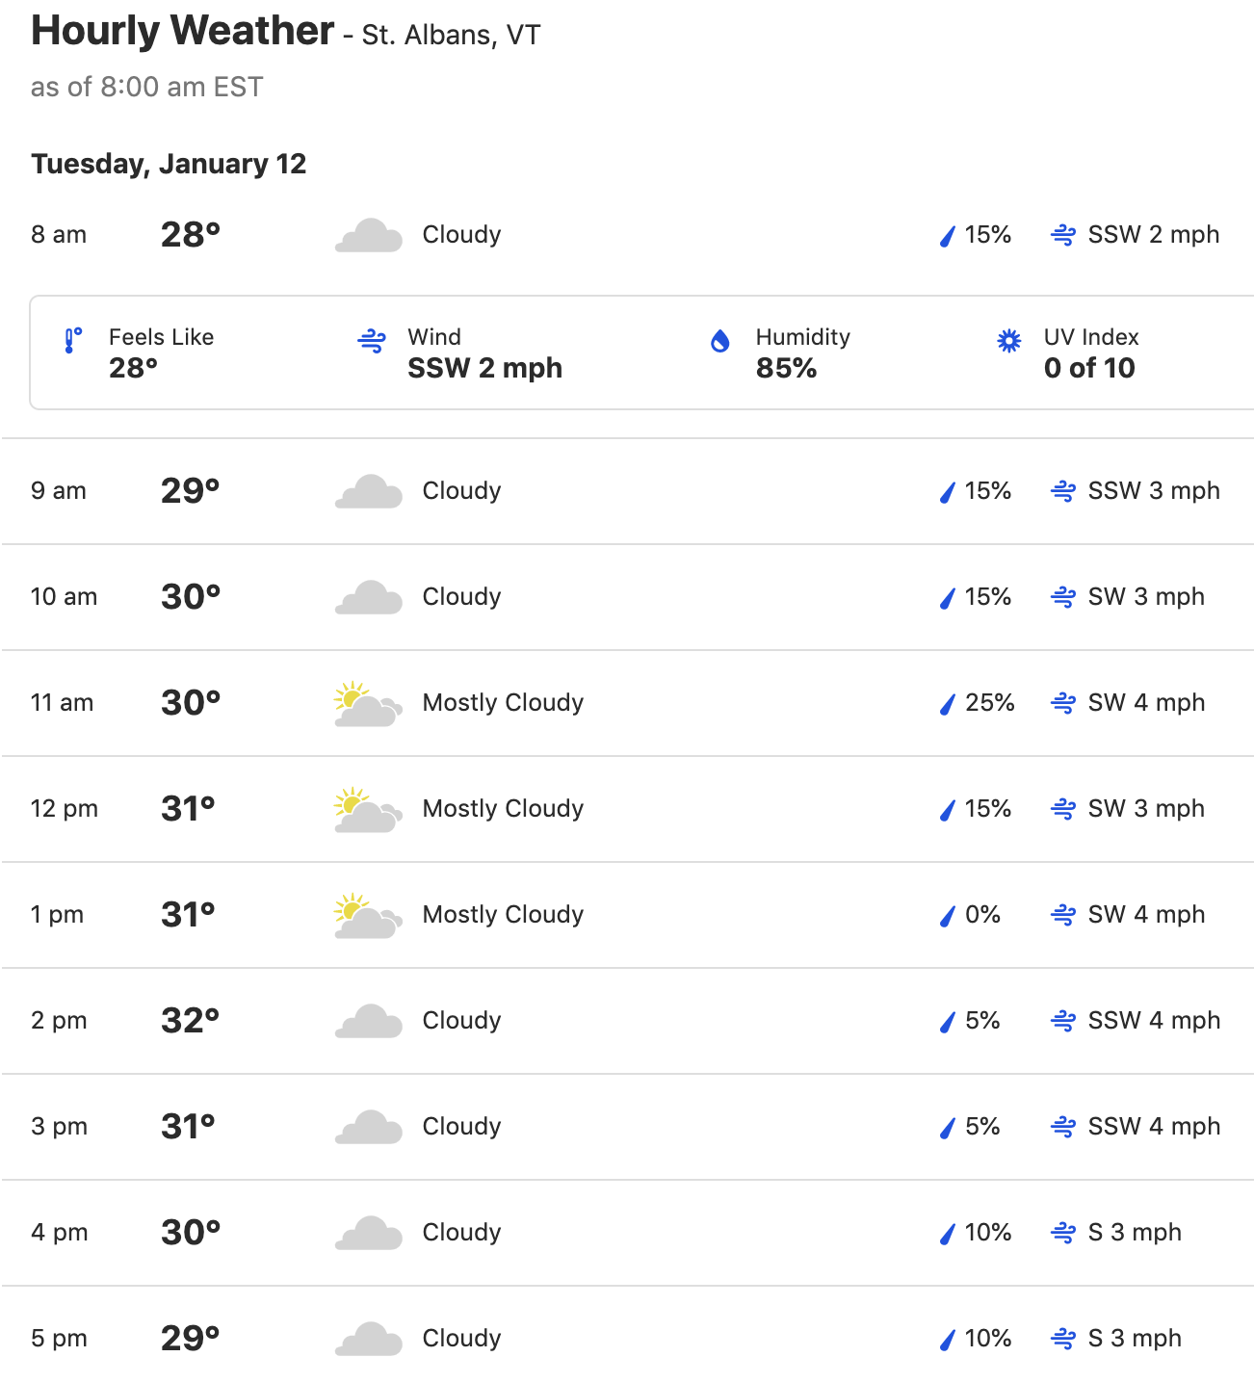
Task: Click the mostly cloudy sun icon at 11 am
Action: (x=368, y=704)
